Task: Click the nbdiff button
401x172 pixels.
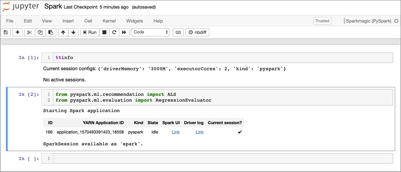Action: [x=197, y=32]
